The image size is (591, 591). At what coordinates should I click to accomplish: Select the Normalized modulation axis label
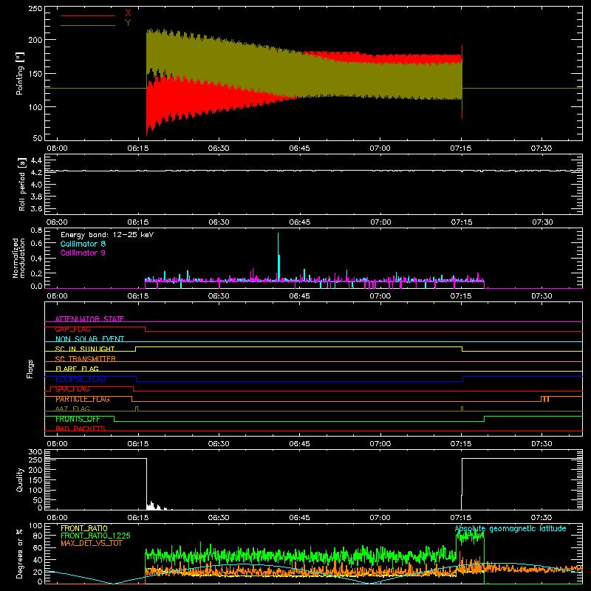tap(19, 258)
